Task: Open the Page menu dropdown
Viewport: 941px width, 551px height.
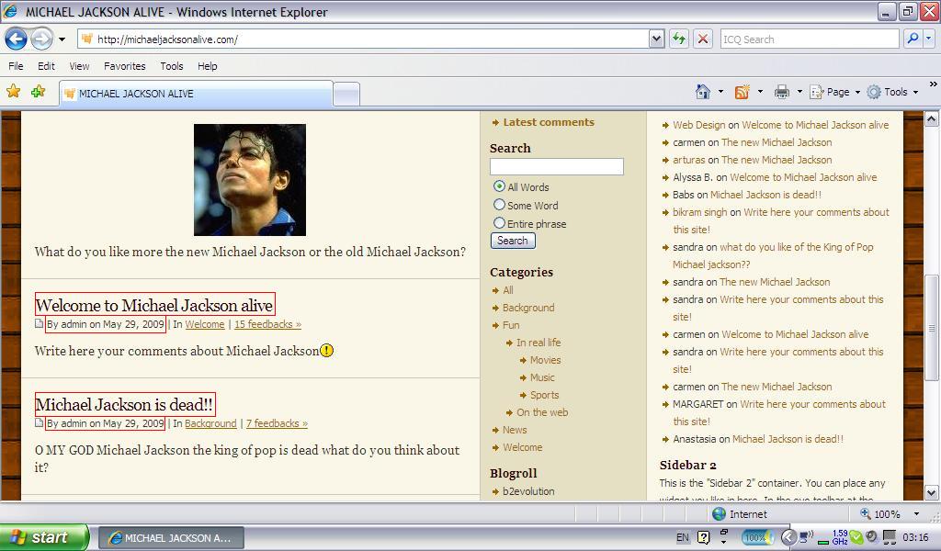Action: click(843, 92)
